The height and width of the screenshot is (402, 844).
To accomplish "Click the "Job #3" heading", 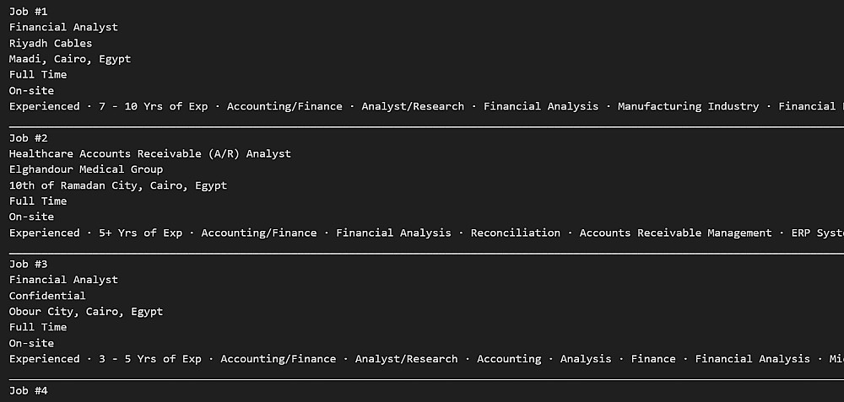I will (x=29, y=264).
